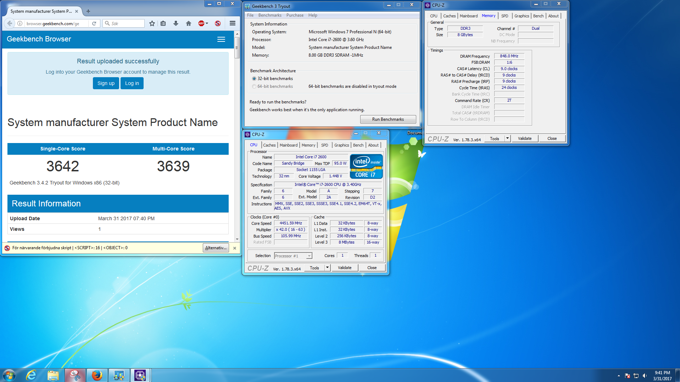Select 64-bit benchmarks option
The image size is (680, 382).
click(272, 86)
